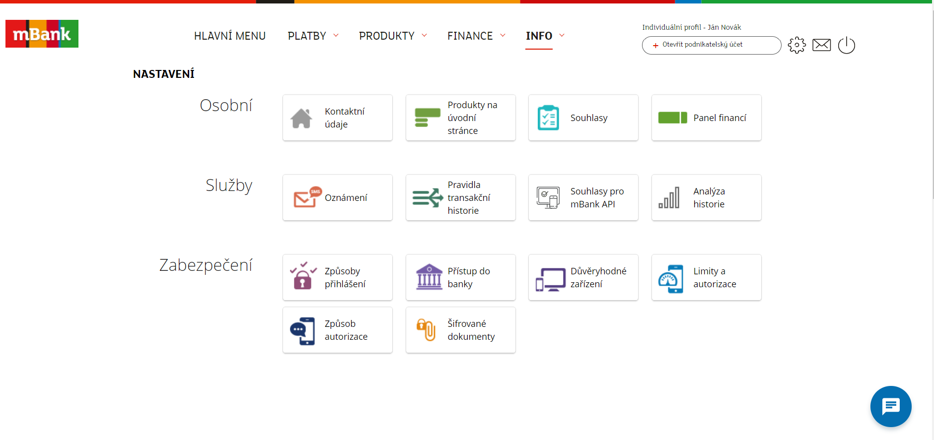The image size is (934, 440).
Task: Click Otevřít podnikatelský účet button
Action: pyautogui.click(x=711, y=45)
